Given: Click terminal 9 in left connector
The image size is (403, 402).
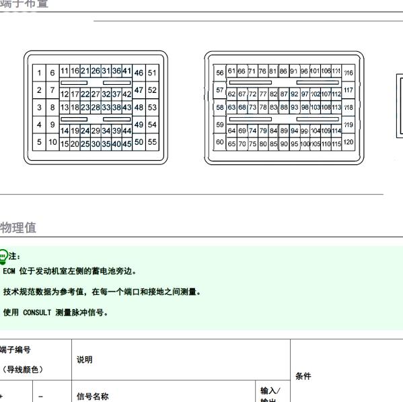Looking at the screenshot, I should [52, 125].
